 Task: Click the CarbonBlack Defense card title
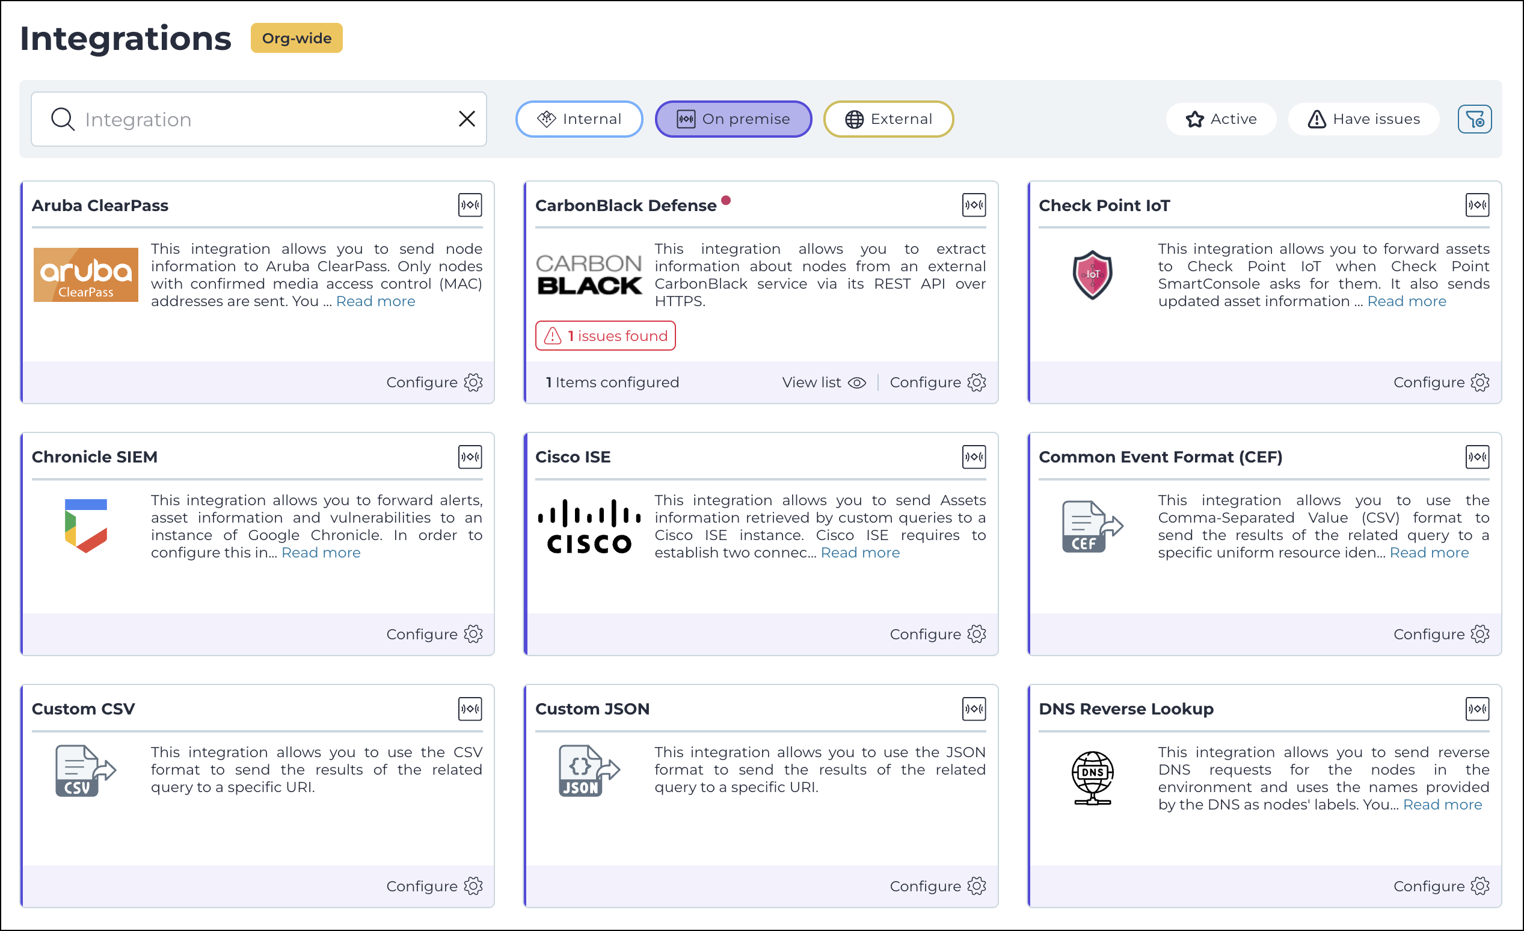coord(625,205)
